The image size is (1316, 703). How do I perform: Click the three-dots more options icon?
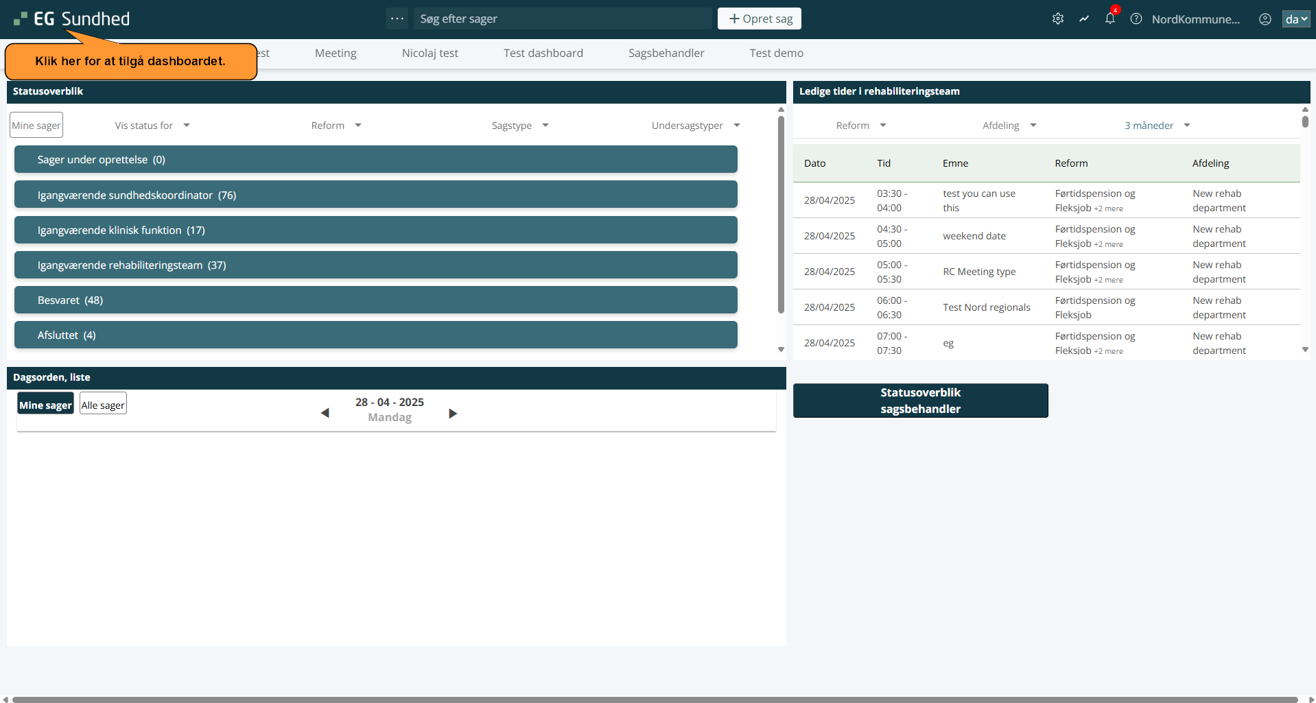pos(397,19)
